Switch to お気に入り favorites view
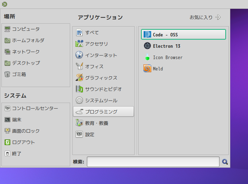 pyautogui.click(x=205, y=17)
